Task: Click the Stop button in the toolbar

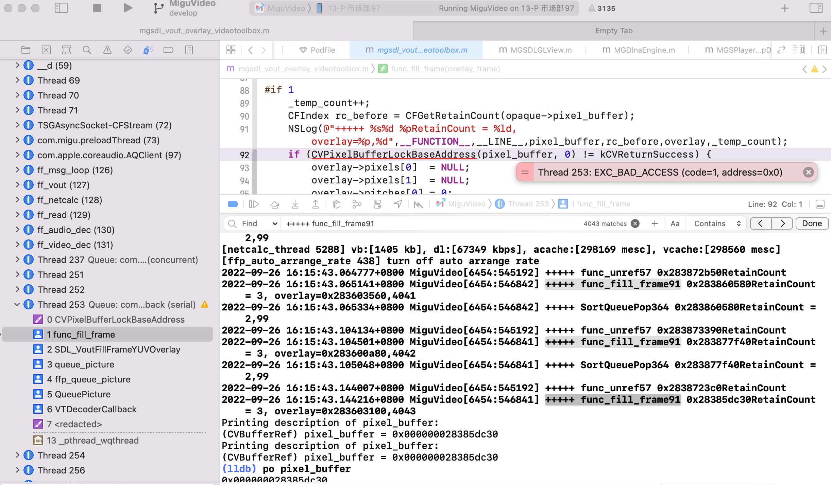Action: 97,8
